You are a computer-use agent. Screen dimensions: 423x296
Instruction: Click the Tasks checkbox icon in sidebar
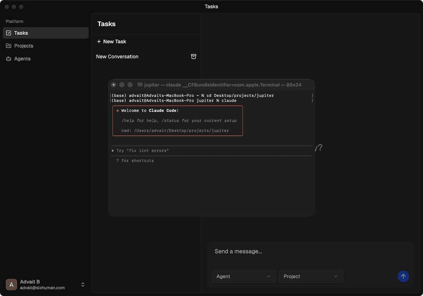coord(9,33)
